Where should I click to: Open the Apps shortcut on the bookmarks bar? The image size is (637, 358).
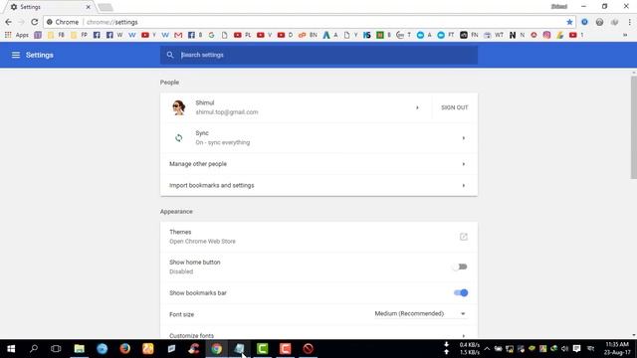(x=17, y=35)
